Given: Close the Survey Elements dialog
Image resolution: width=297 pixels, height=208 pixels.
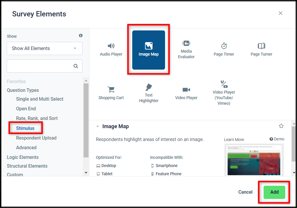Looking at the screenshot, I should 281,13.
